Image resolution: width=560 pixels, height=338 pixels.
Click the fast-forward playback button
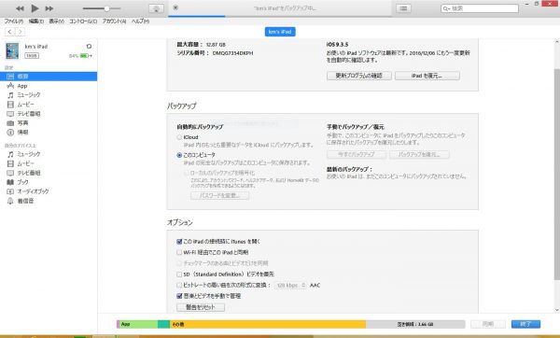[x=49, y=8]
